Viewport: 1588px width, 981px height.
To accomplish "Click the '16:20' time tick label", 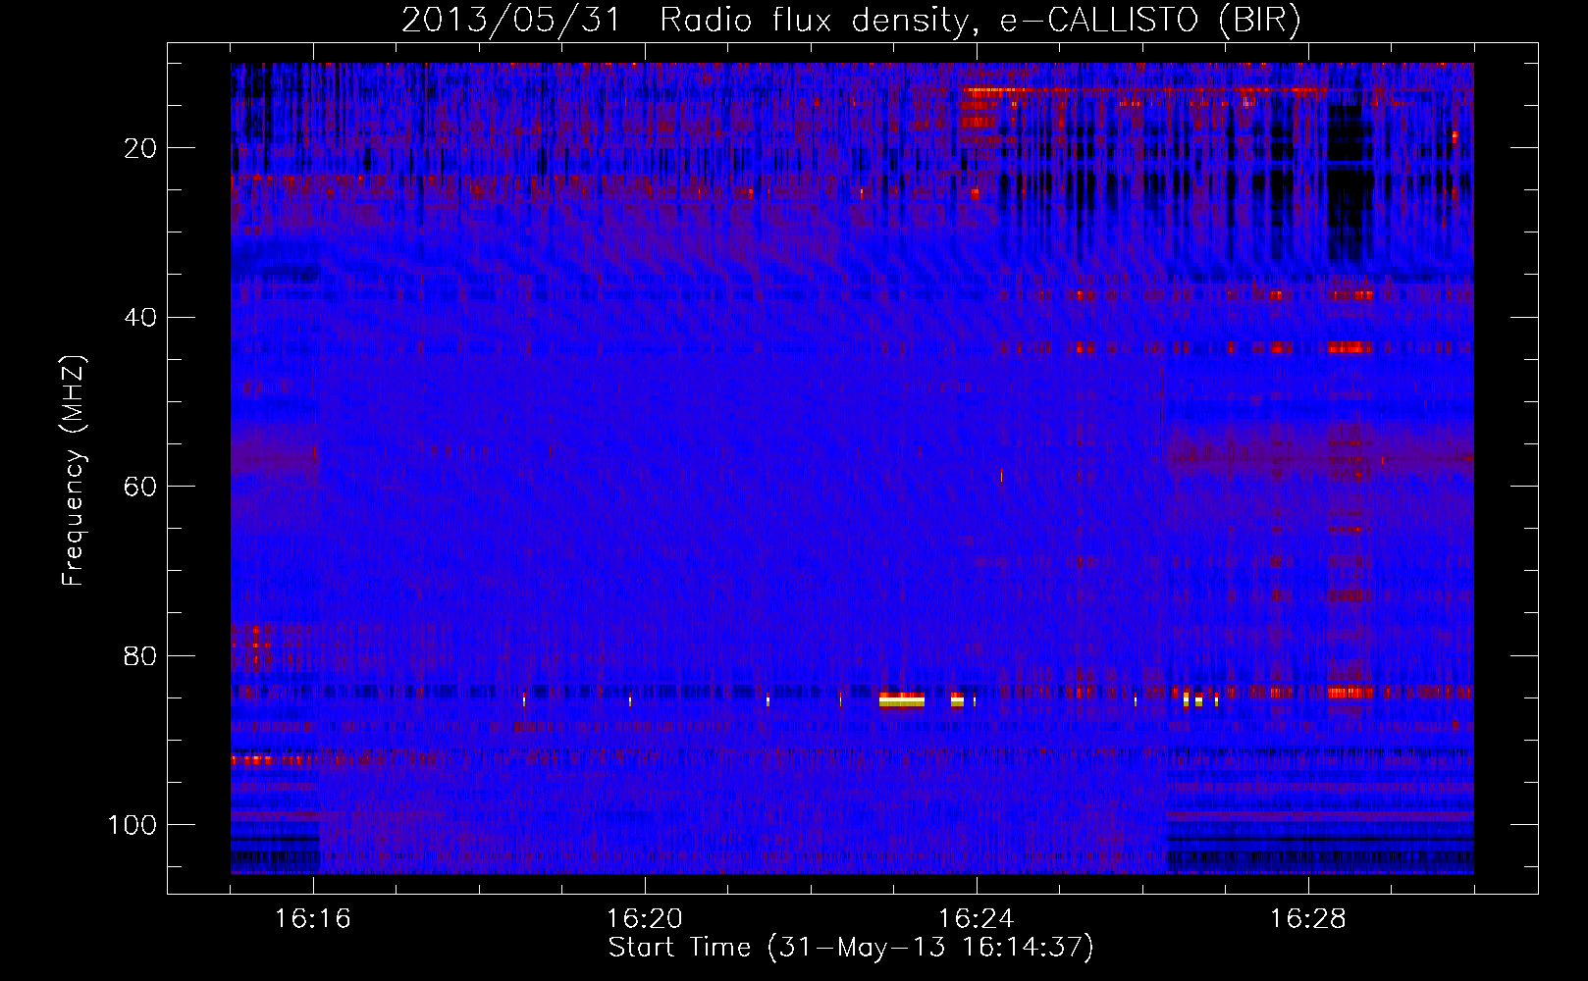I will pos(645,919).
